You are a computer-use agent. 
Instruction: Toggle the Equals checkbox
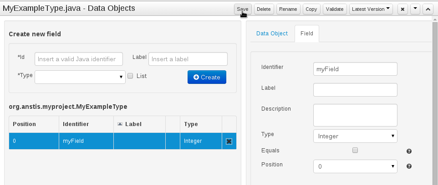coord(355,151)
